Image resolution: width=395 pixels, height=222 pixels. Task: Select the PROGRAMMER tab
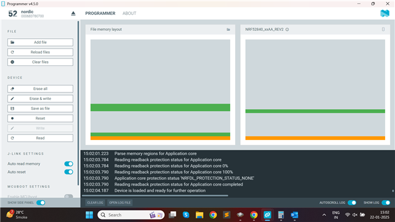point(100,14)
